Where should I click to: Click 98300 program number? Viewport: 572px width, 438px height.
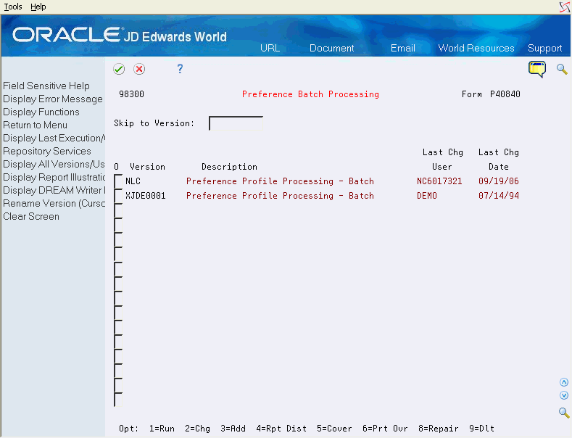pos(131,94)
